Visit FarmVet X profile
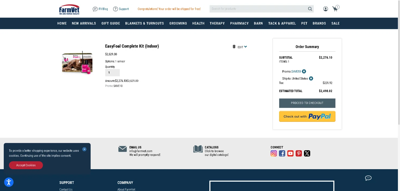The height and width of the screenshot is (191, 400). tap(307, 153)
